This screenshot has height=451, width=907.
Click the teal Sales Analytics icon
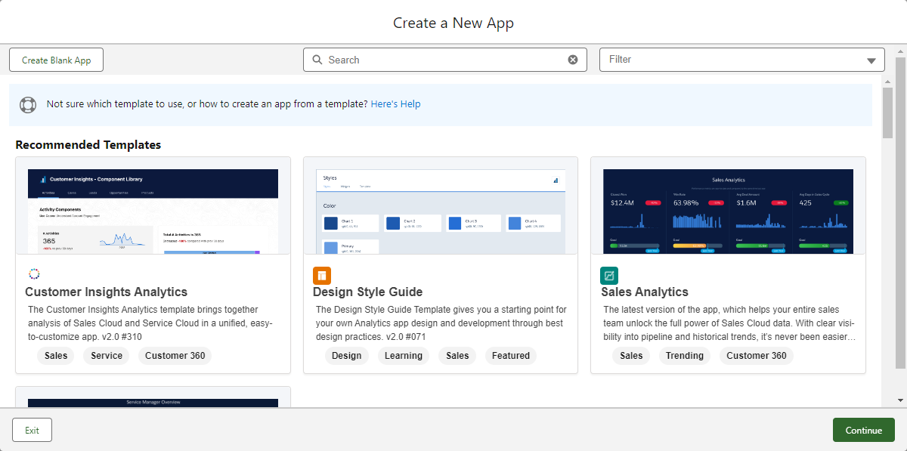click(x=609, y=275)
